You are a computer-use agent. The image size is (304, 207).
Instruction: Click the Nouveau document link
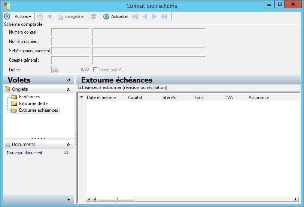point(24,153)
